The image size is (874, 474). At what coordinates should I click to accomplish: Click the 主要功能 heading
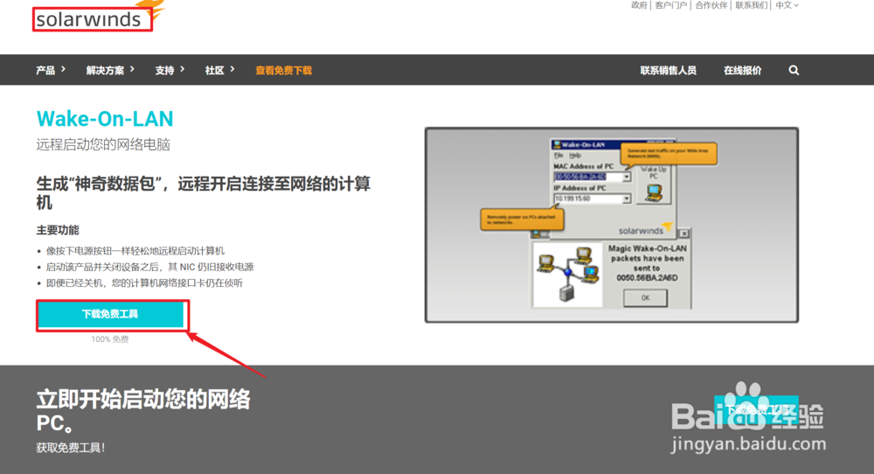pyautogui.click(x=58, y=230)
